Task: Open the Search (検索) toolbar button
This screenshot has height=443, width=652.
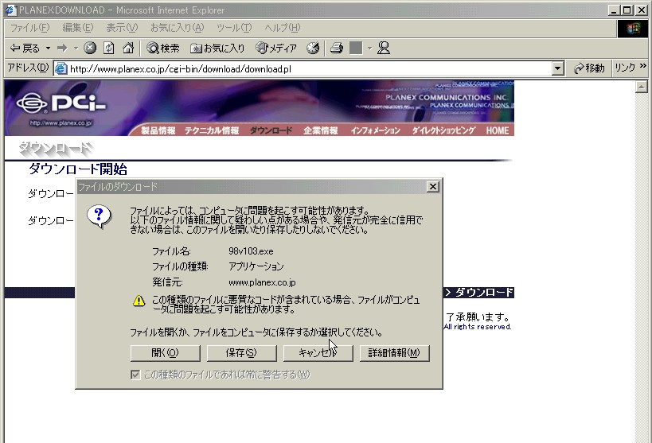Action: tap(163, 49)
